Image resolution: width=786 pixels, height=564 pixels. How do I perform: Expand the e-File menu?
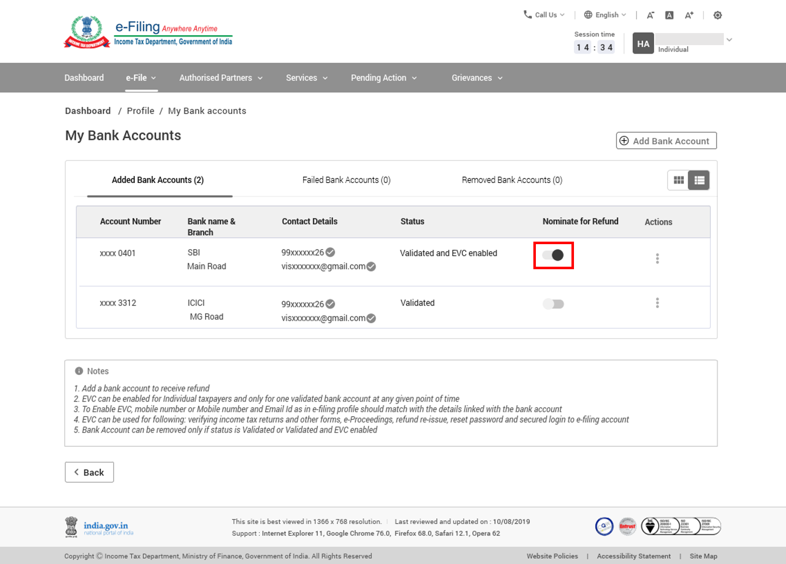click(x=141, y=78)
